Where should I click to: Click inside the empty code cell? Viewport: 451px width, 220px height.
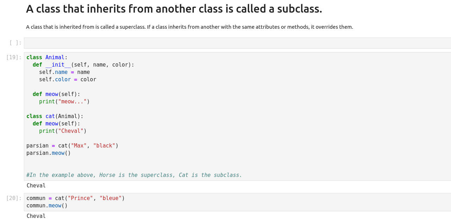point(237,43)
